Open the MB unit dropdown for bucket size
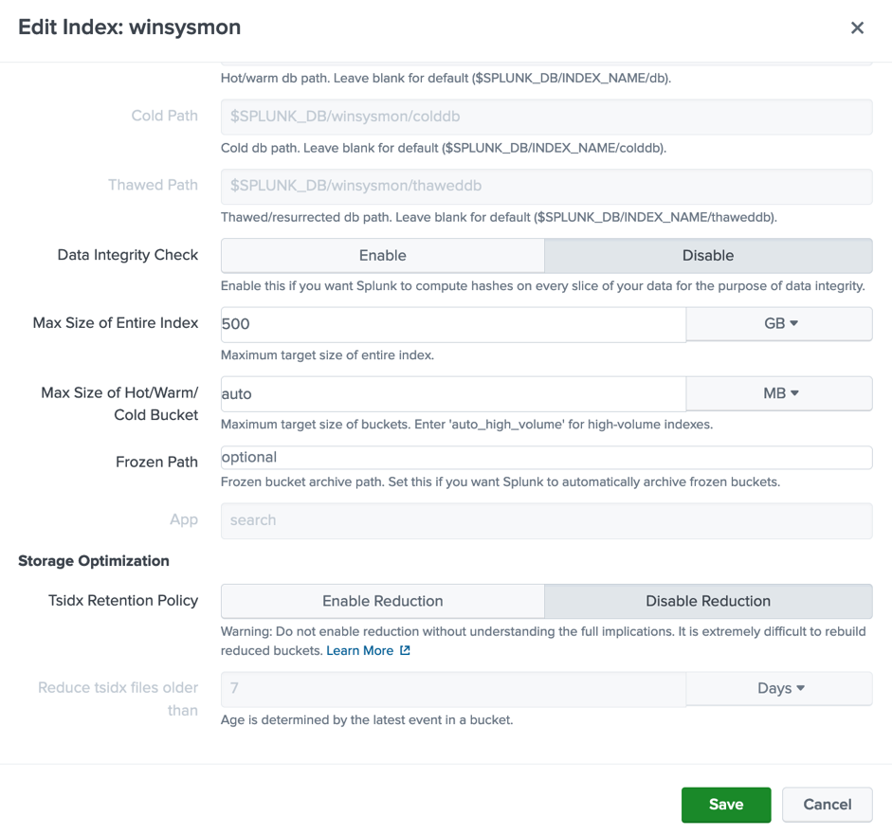Viewport: 892px width, 835px height. (x=777, y=393)
